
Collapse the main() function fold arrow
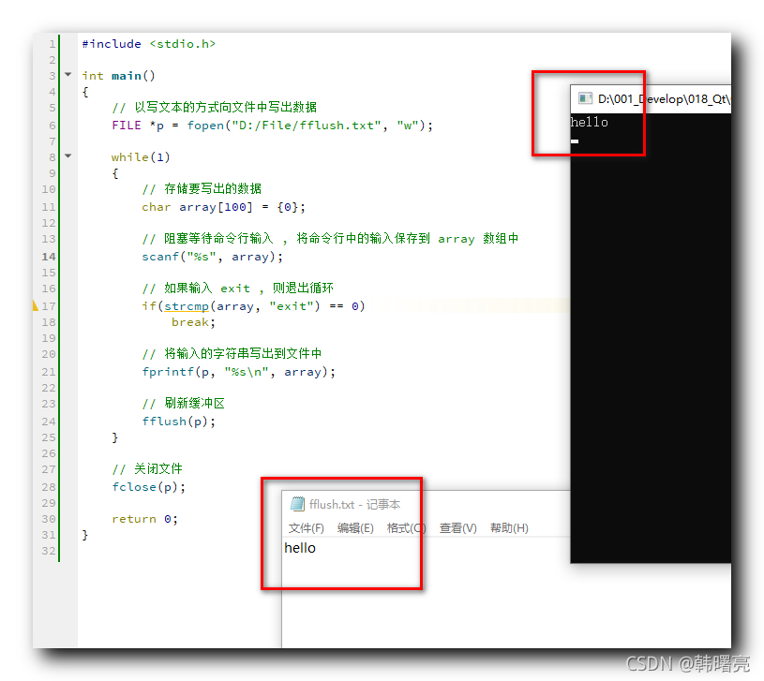tap(68, 75)
